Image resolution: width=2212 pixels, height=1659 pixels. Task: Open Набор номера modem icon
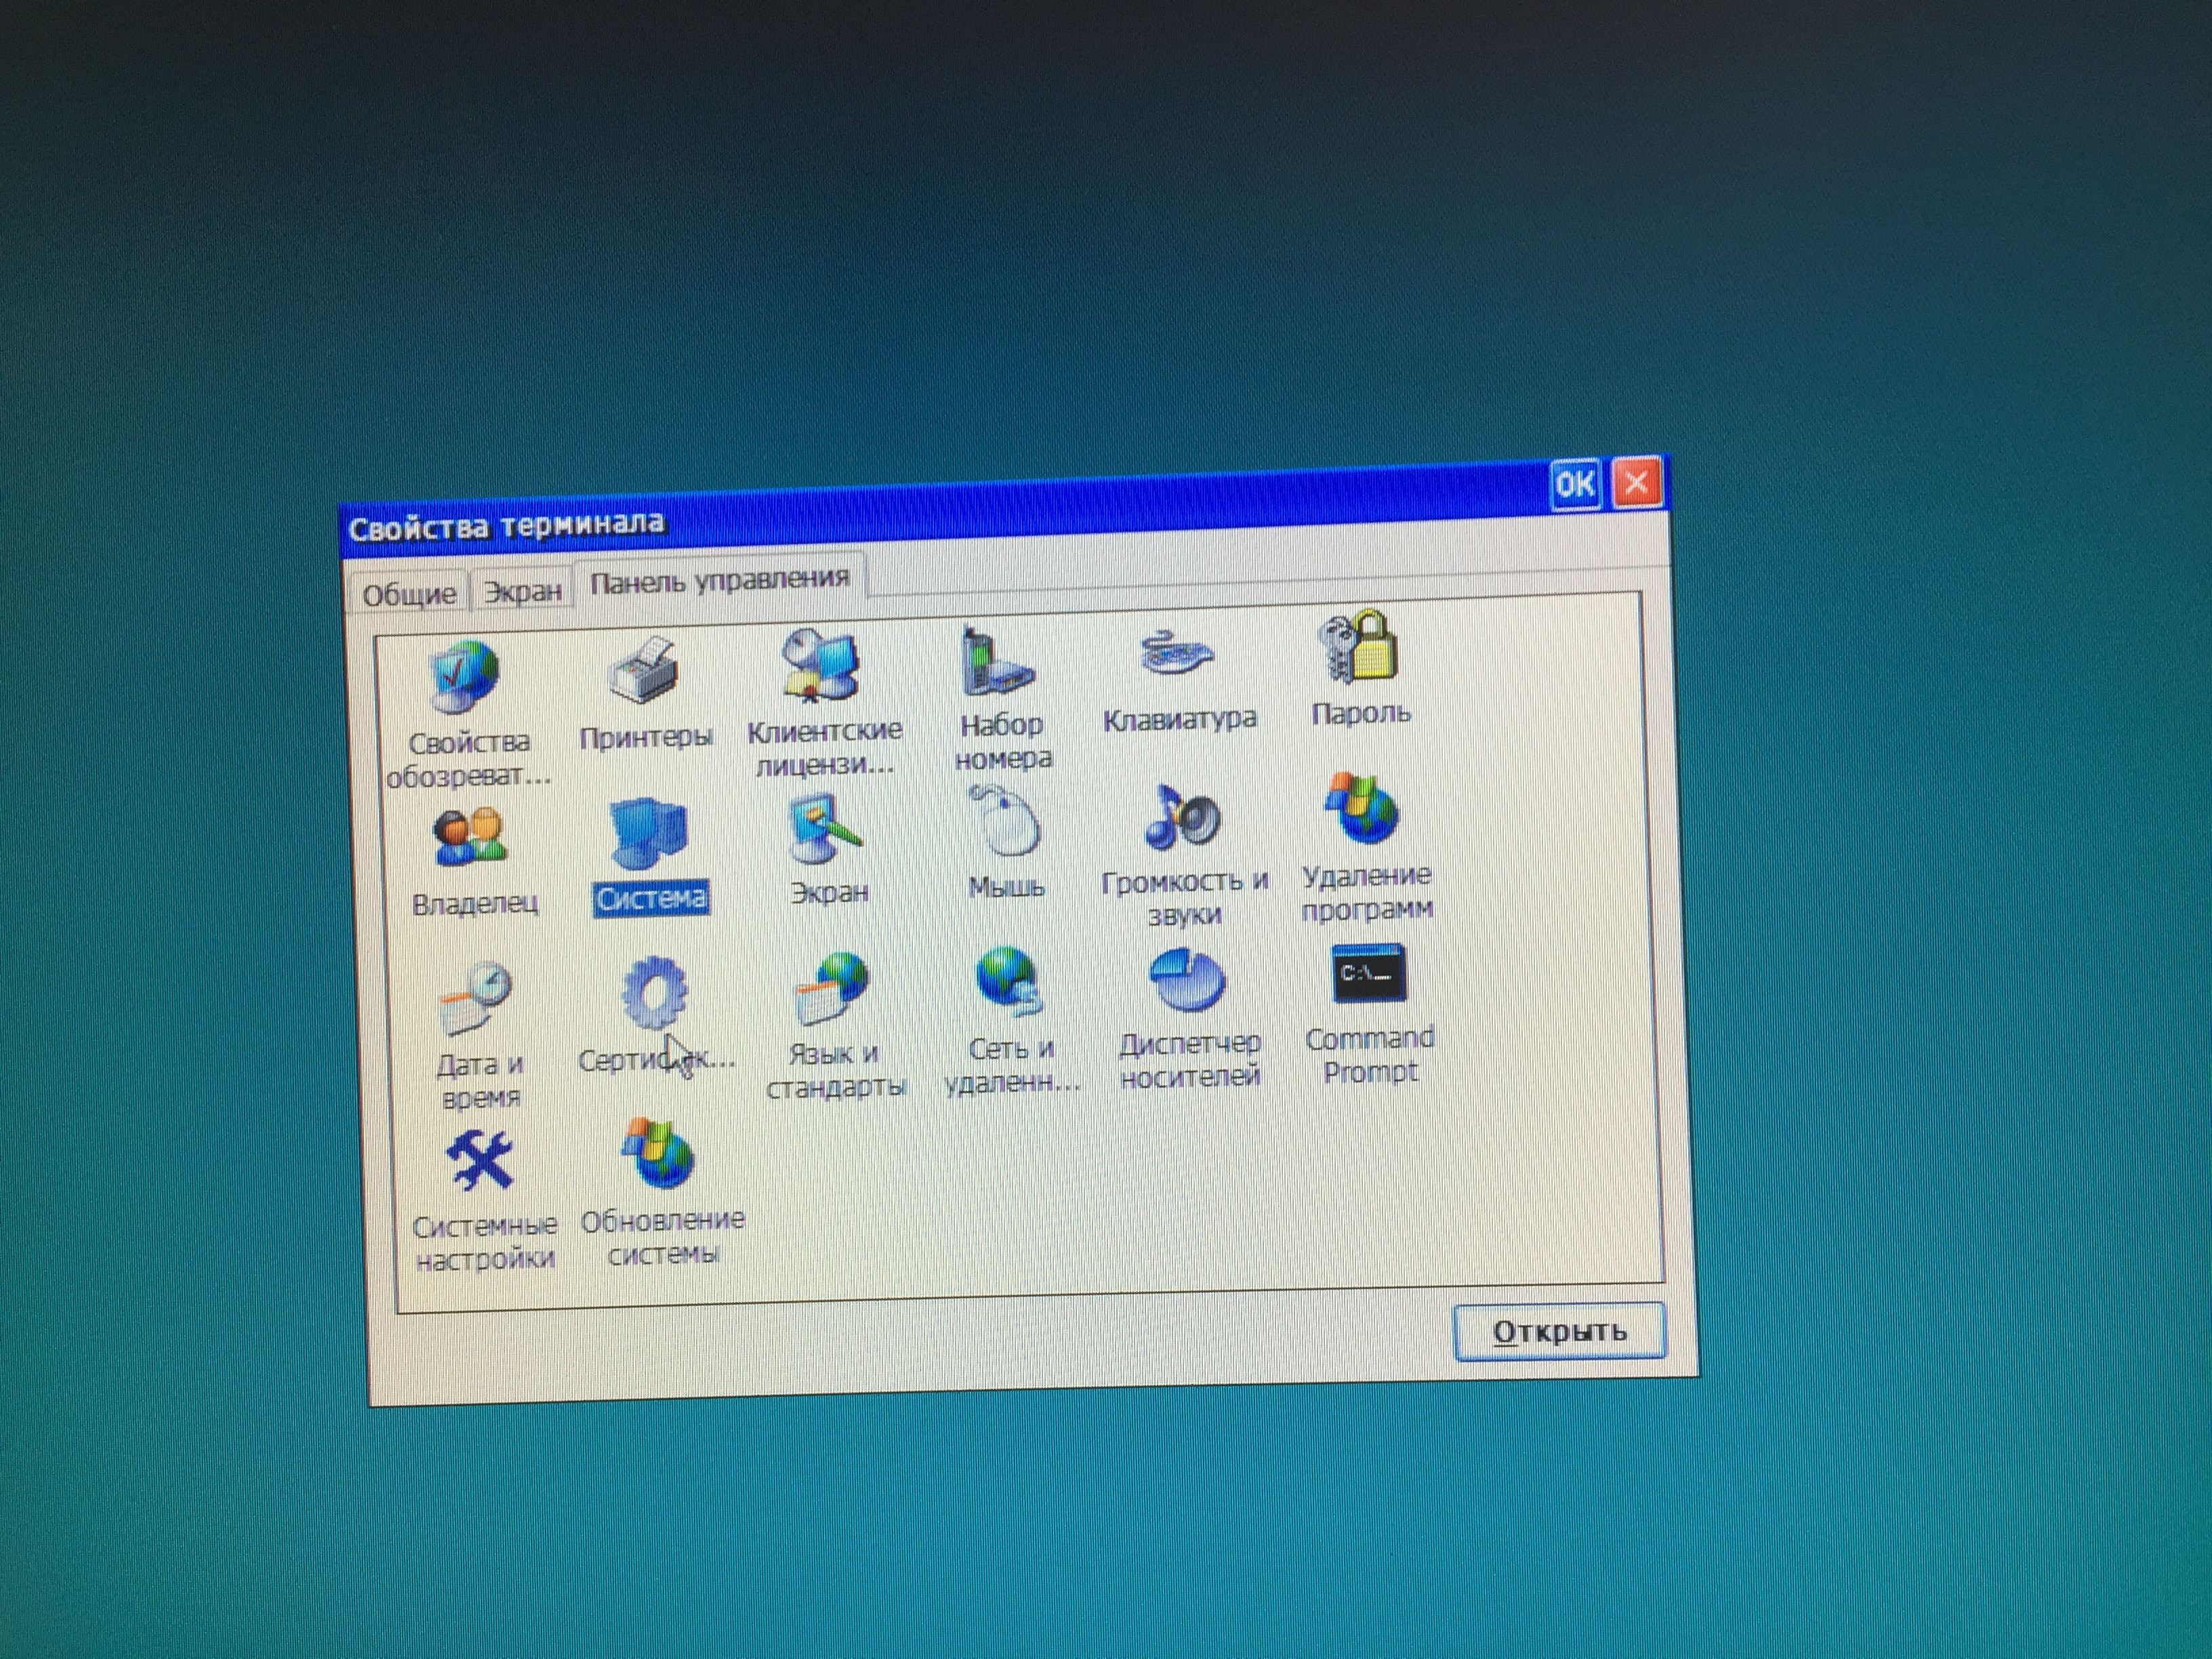(x=996, y=662)
